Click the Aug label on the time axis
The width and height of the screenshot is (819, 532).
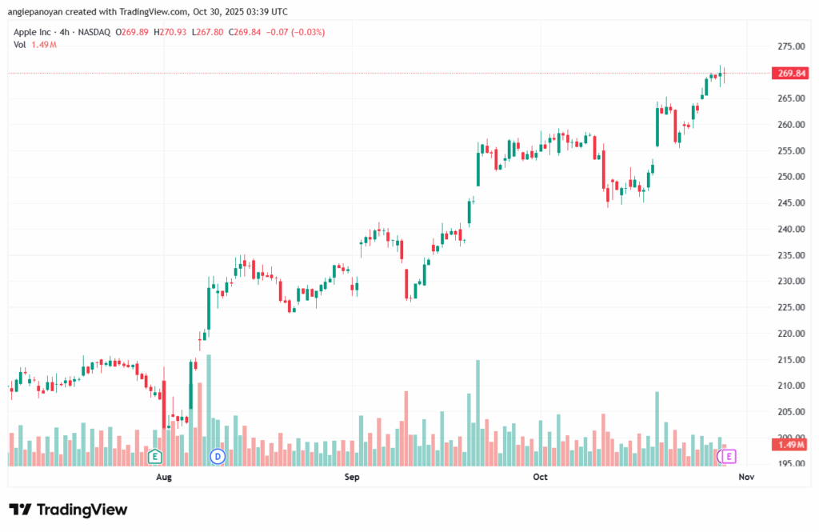[164, 478]
